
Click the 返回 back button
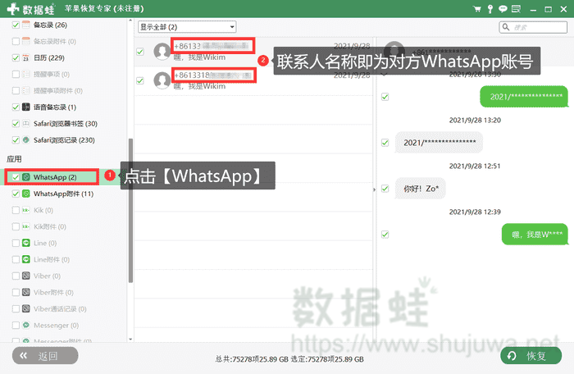[x=45, y=355]
